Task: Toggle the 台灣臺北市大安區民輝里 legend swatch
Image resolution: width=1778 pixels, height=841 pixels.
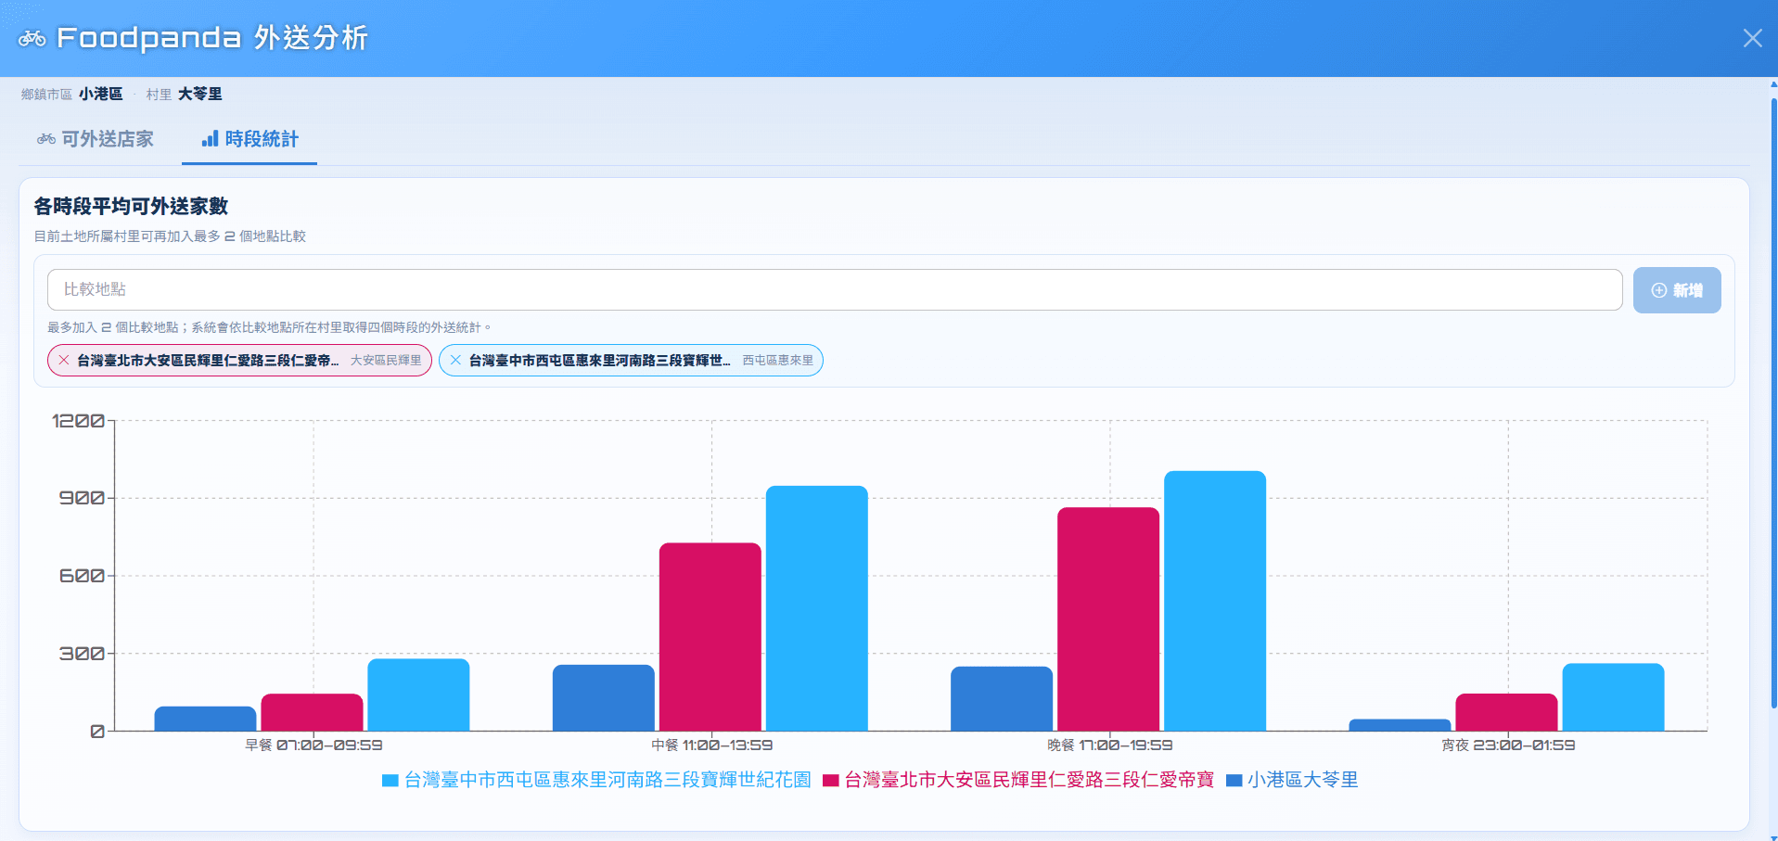Action: click(831, 781)
